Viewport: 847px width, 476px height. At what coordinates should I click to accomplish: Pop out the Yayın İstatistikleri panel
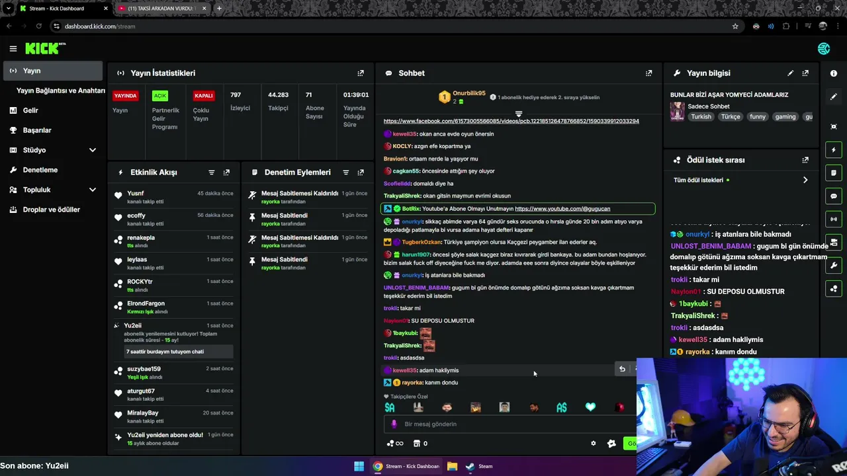(x=361, y=73)
